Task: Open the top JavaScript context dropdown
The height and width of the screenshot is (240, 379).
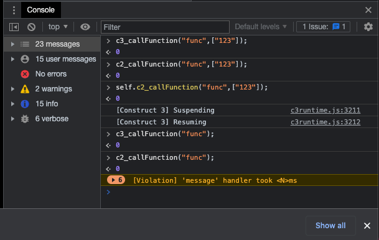Action: tap(58, 27)
